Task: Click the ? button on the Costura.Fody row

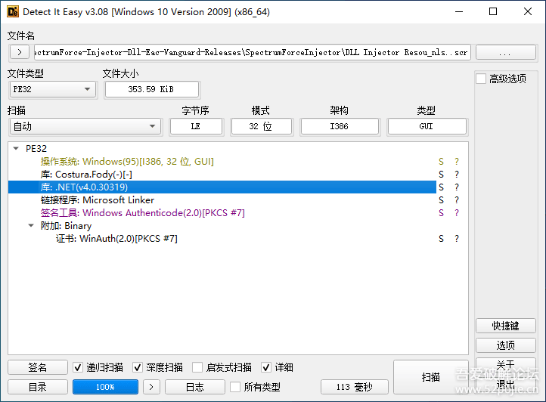Action: 457,175
